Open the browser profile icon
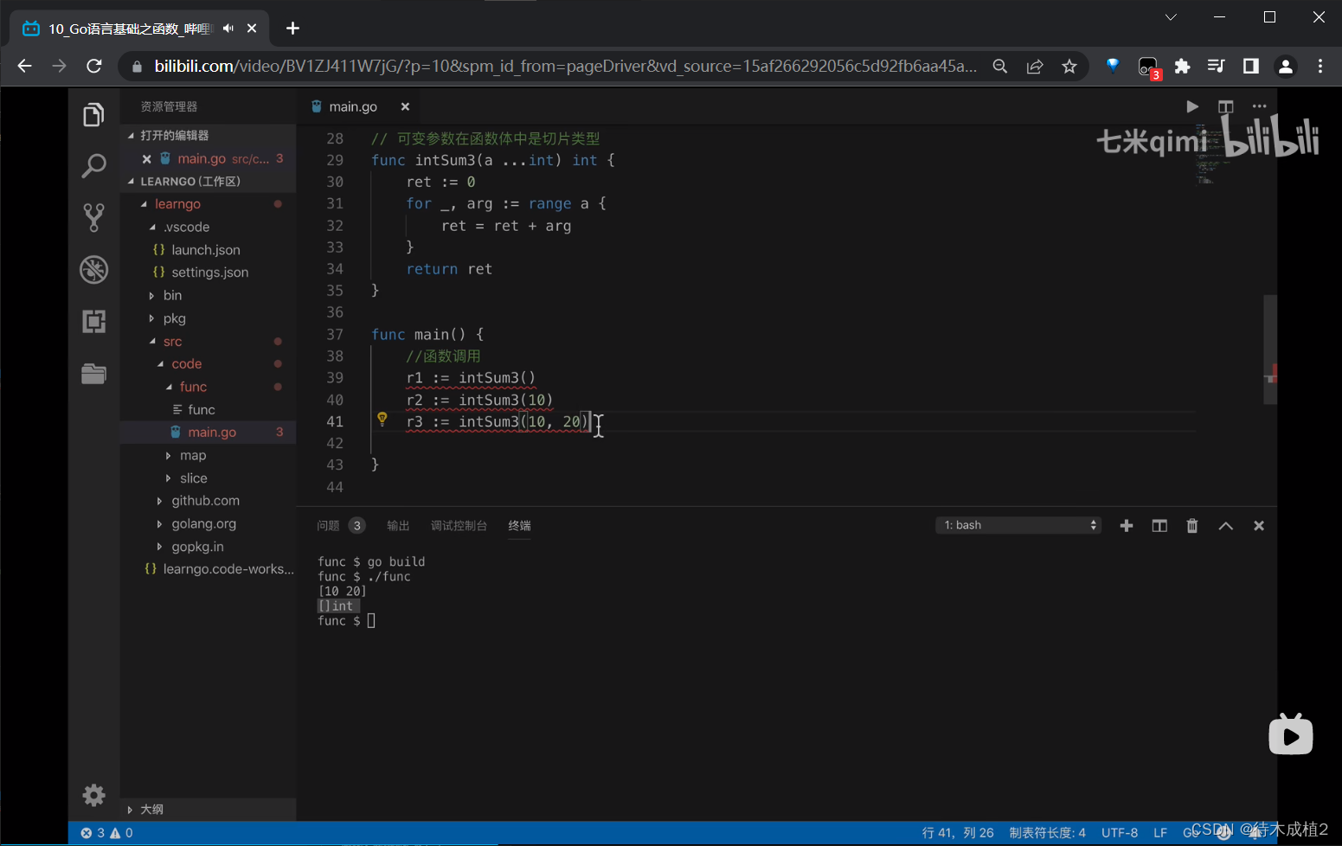This screenshot has height=846, width=1342. point(1286,67)
